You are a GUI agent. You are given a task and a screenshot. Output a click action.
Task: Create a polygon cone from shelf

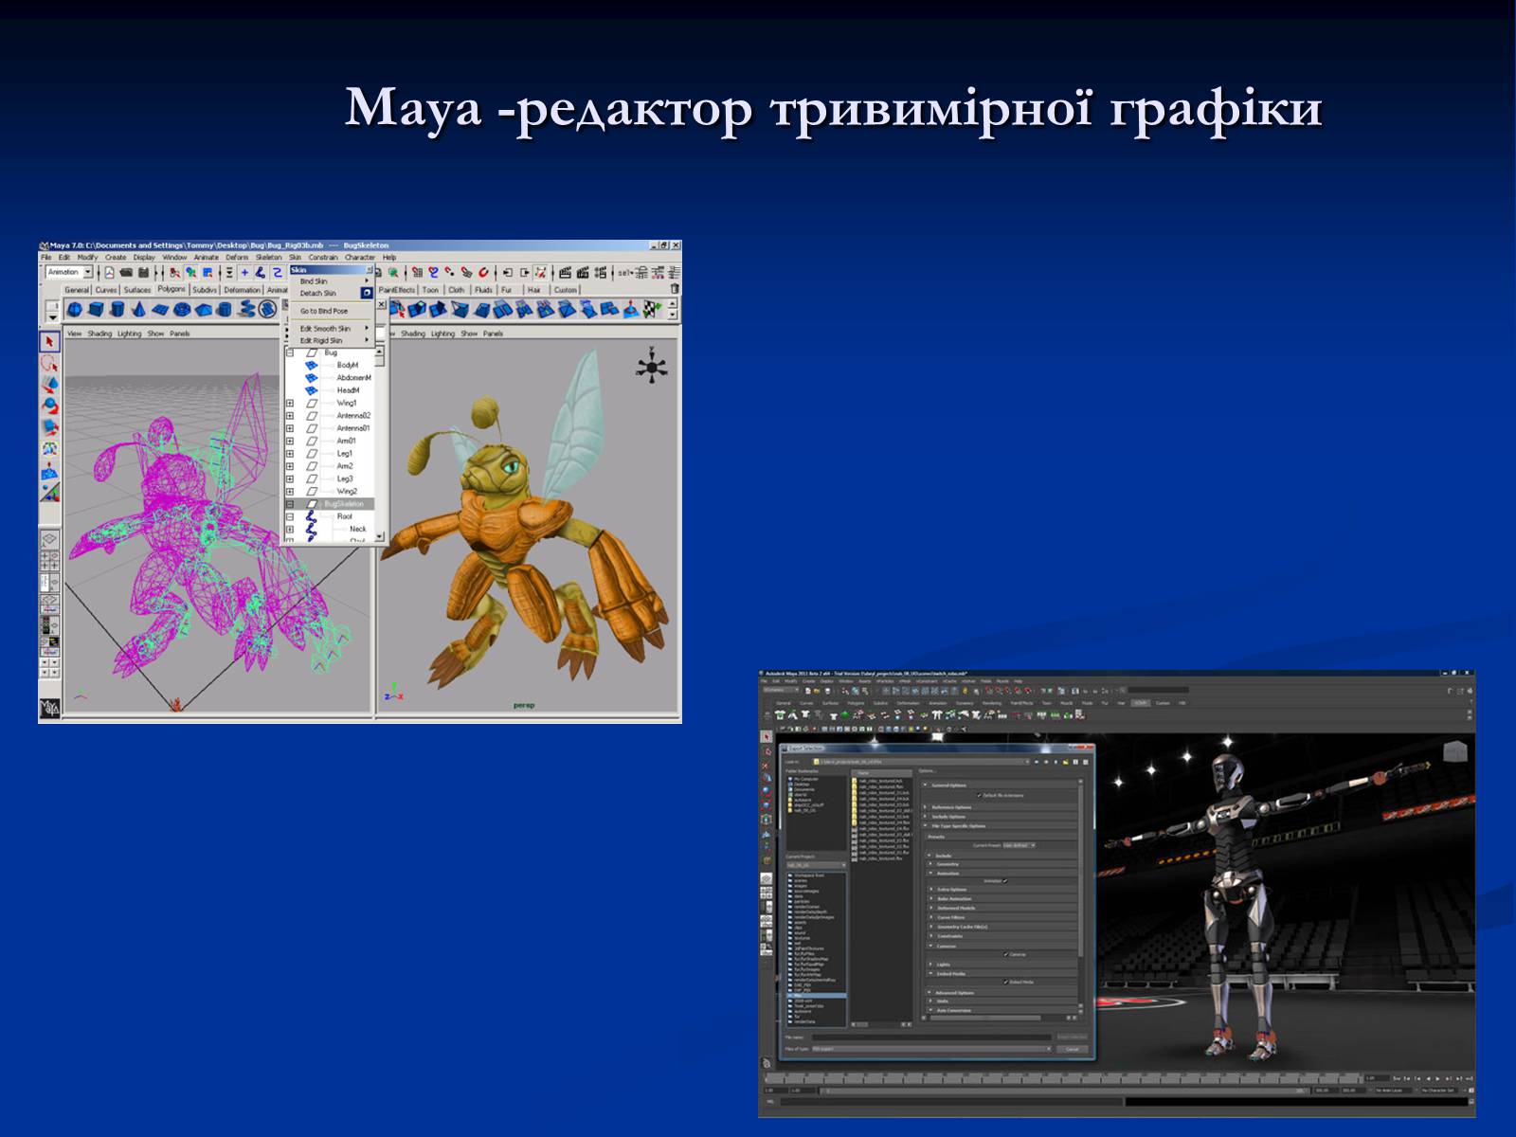[x=138, y=309]
